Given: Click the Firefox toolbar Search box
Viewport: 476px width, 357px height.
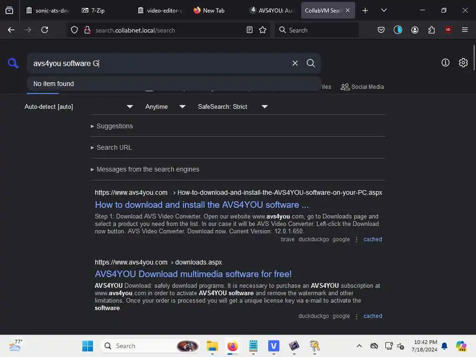Looking at the screenshot, I should point(317,30).
